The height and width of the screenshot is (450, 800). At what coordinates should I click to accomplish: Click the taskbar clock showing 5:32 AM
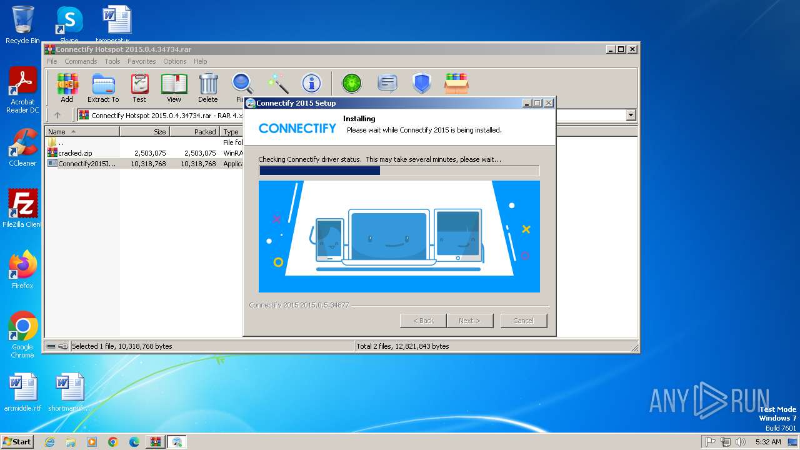(768, 442)
